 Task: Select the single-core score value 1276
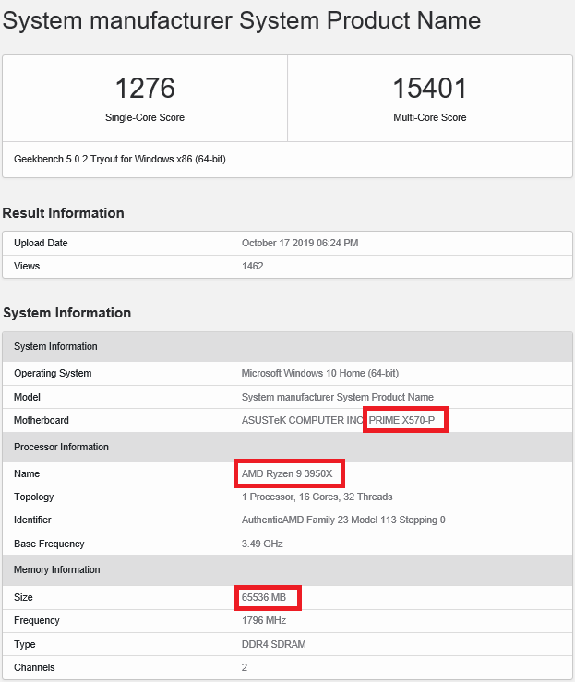click(x=145, y=88)
